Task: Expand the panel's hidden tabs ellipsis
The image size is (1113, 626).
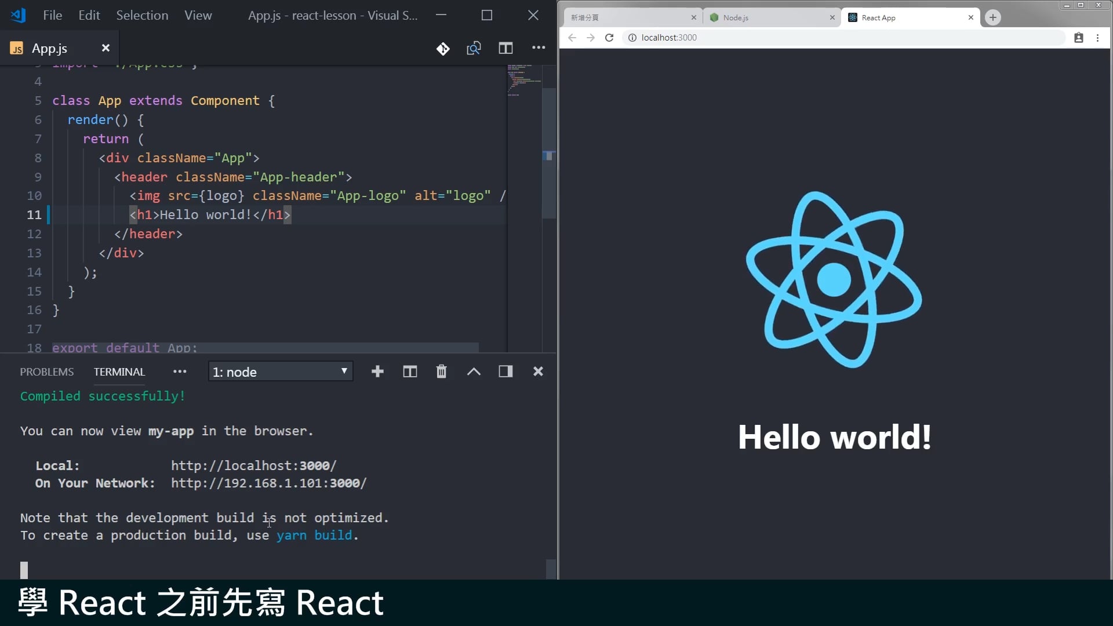Action: coord(180,372)
